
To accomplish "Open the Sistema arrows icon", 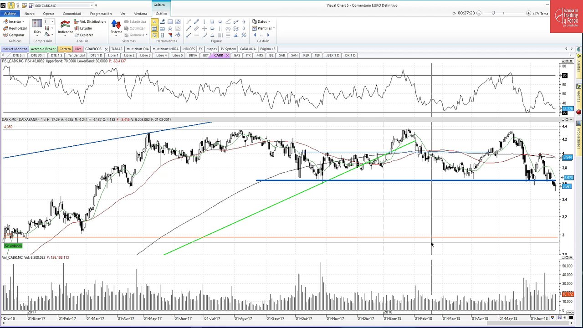I will tap(116, 24).
